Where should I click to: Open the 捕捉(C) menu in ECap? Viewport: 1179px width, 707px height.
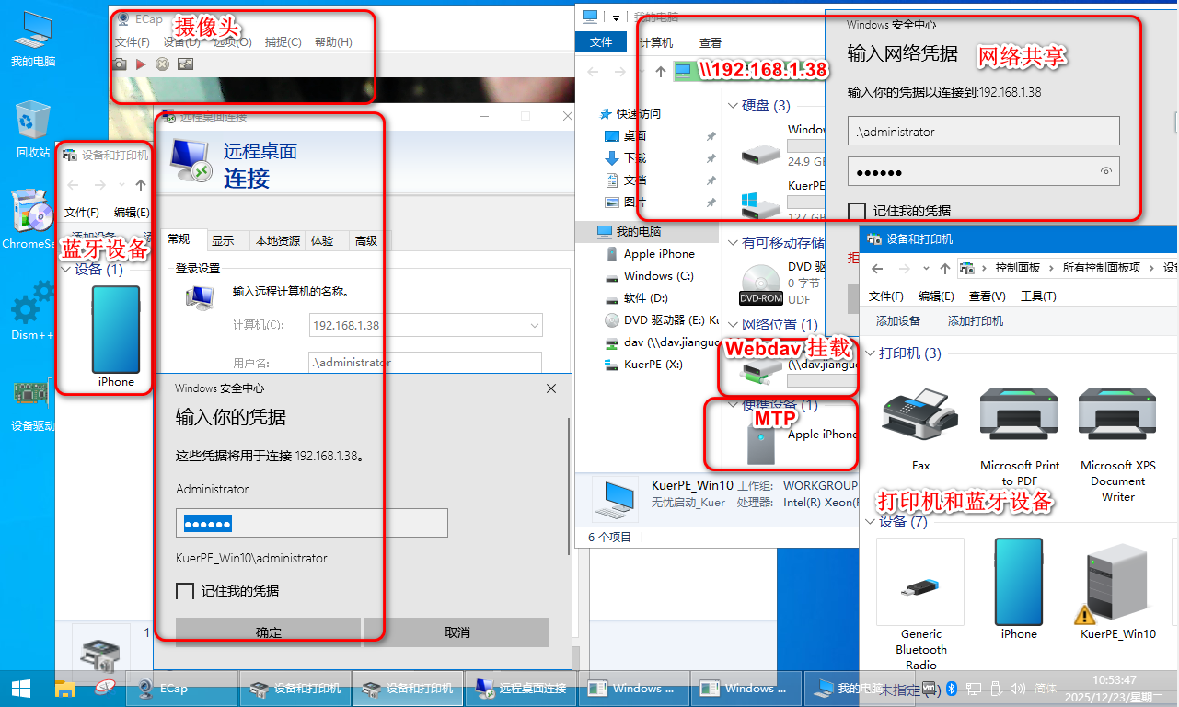(283, 42)
